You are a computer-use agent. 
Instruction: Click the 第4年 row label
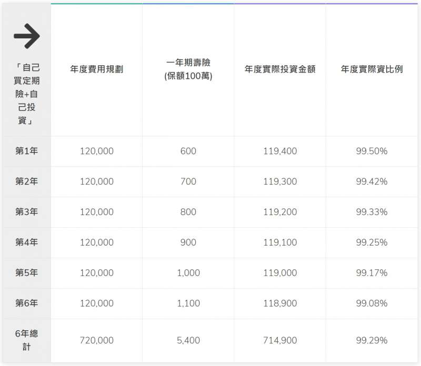click(27, 242)
